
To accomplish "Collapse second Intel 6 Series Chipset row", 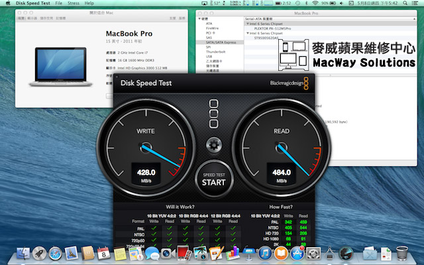I will click(247, 33).
